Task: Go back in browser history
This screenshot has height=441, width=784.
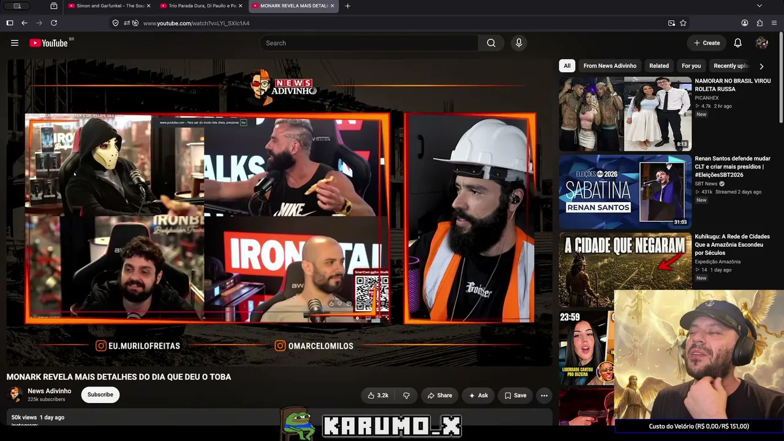Action: (x=24, y=23)
